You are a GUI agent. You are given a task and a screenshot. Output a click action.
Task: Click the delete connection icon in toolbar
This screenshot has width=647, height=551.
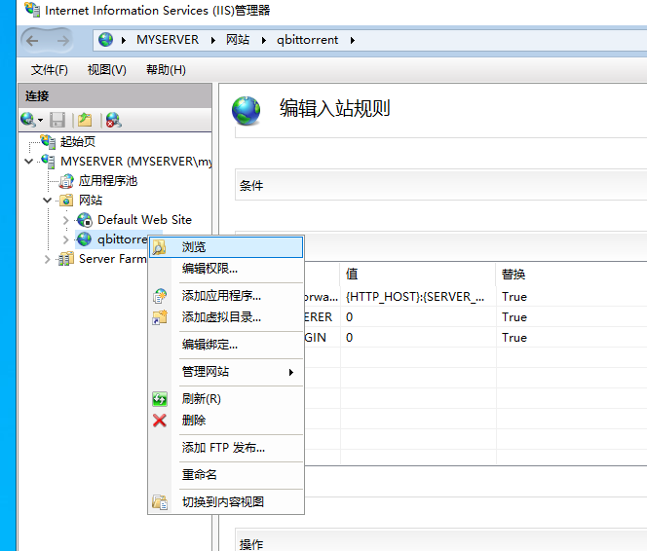point(113,120)
